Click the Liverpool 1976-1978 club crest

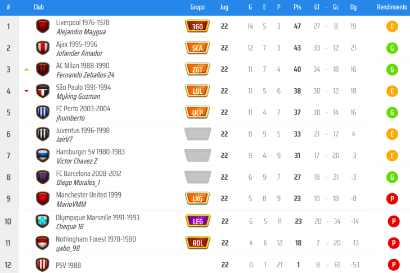43,26
